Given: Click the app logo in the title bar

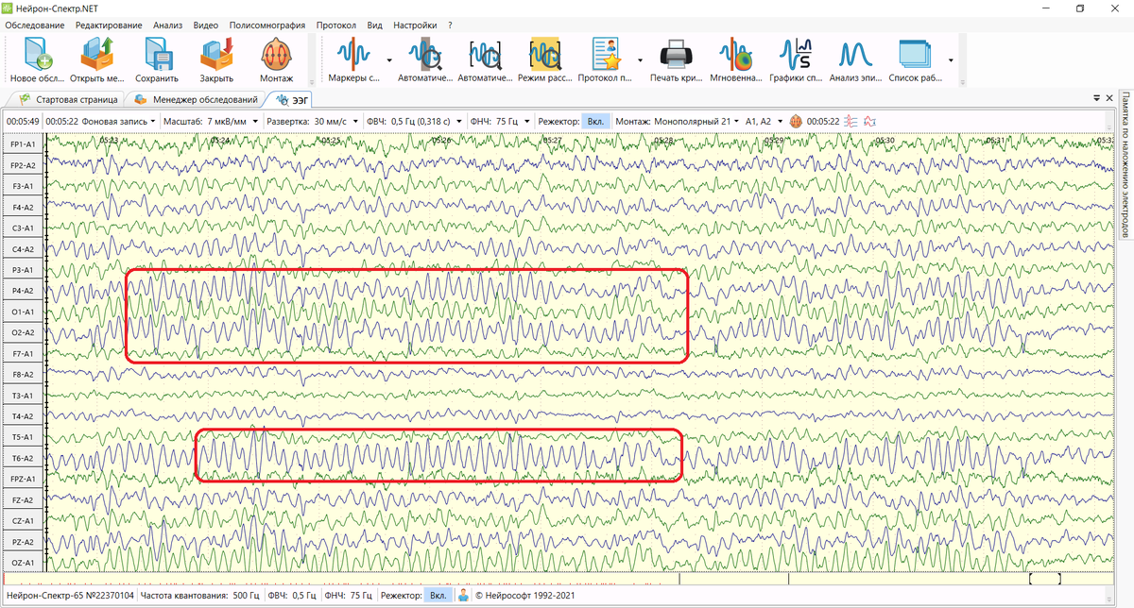Looking at the screenshot, I should (x=9, y=8).
